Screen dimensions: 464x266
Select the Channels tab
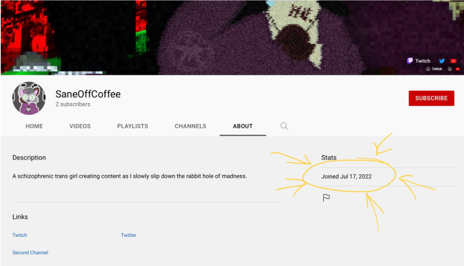(190, 126)
